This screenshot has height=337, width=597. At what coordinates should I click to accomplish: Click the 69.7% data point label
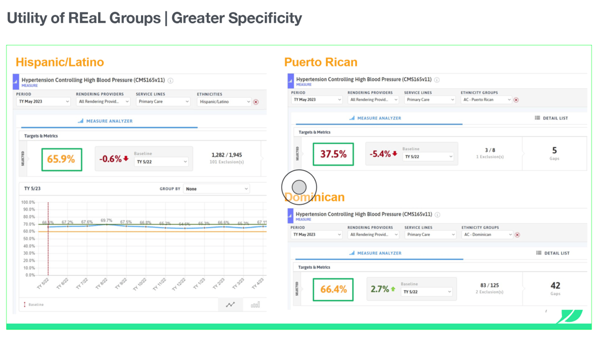pyautogui.click(x=106, y=221)
